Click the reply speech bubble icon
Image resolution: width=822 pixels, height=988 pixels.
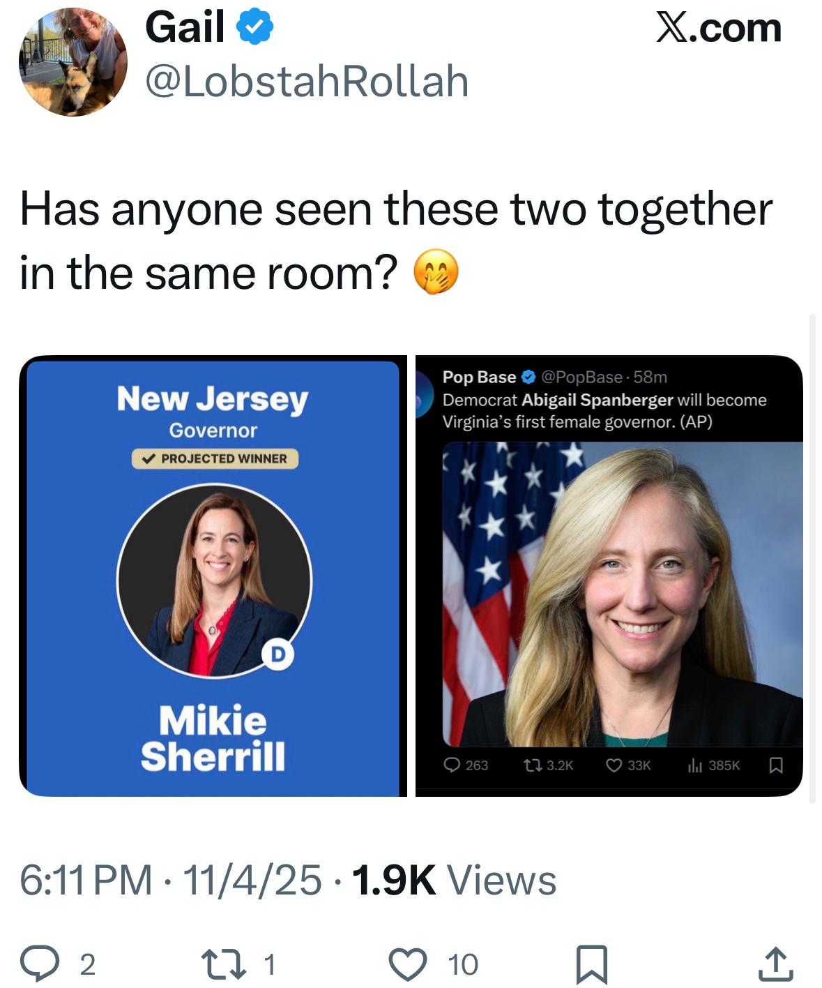41,964
